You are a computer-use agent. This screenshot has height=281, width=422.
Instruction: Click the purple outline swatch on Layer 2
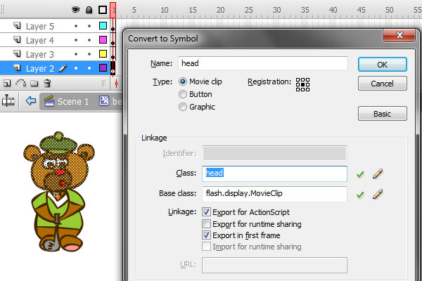[103, 67]
